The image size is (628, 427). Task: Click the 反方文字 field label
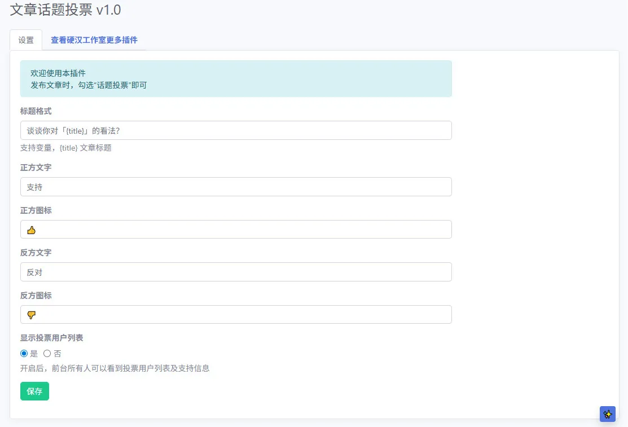click(36, 252)
